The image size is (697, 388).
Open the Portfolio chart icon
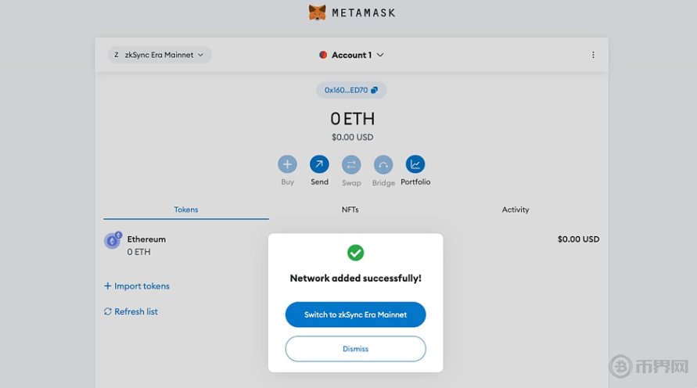tap(415, 164)
